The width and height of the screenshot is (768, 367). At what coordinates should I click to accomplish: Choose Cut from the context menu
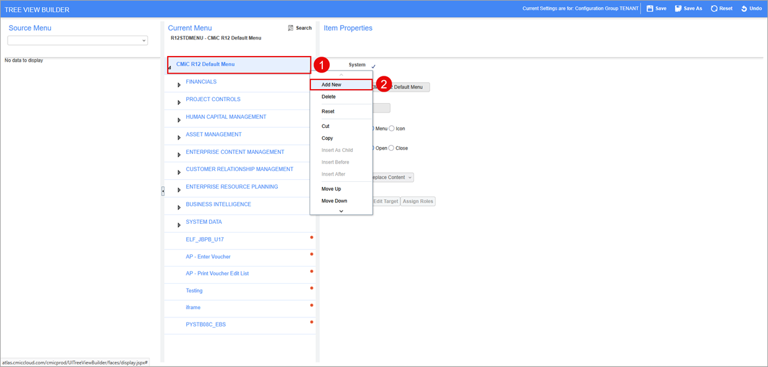tap(341, 126)
